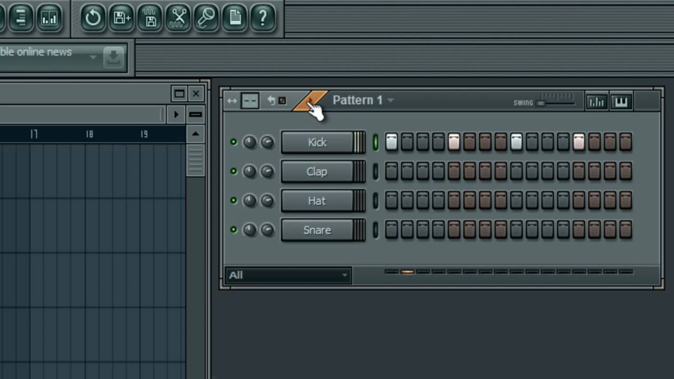Viewport: 674px width, 379px height.
Task: Click the browser view icon with horizontal lines
Action: tap(21, 18)
